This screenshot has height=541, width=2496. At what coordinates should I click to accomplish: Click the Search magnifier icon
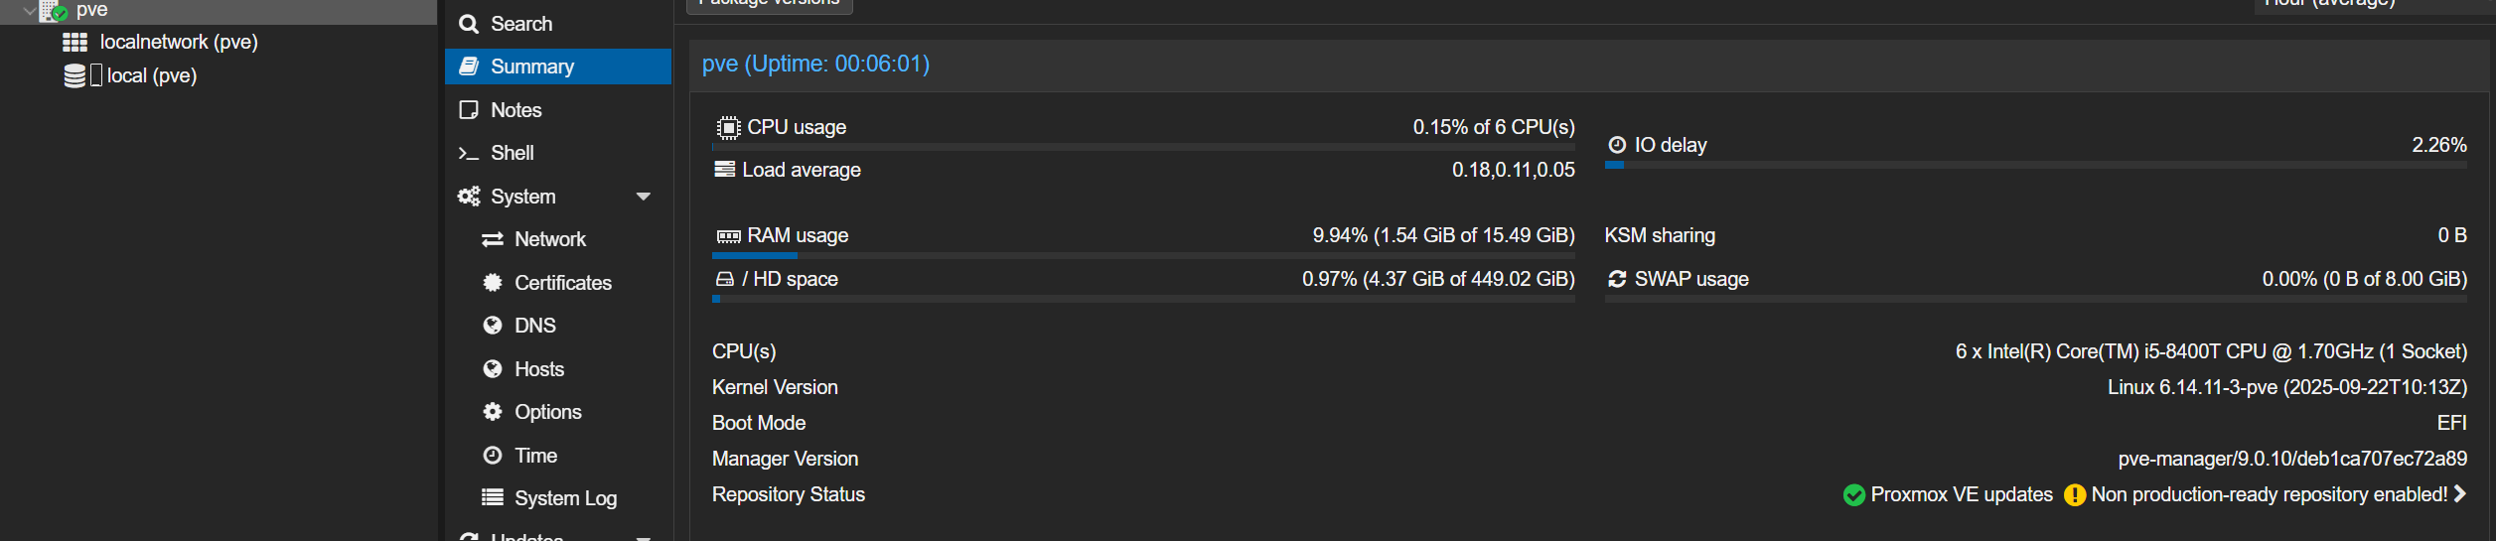pyautogui.click(x=469, y=24)
